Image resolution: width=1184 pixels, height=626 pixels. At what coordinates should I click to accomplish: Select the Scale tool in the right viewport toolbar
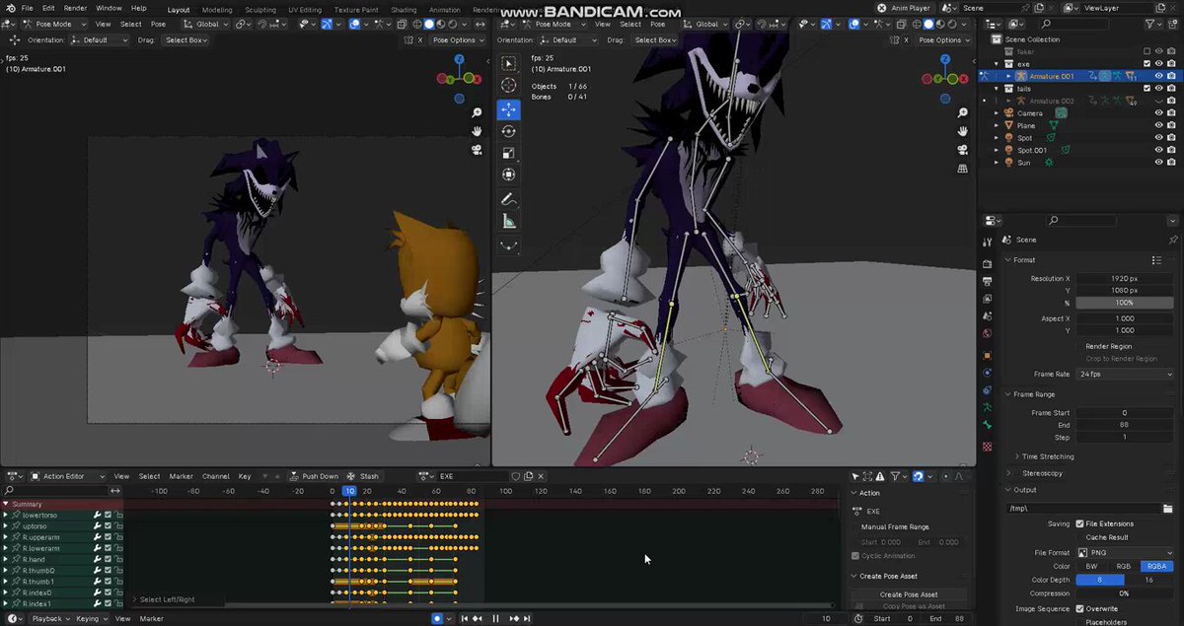click(508, 153)
